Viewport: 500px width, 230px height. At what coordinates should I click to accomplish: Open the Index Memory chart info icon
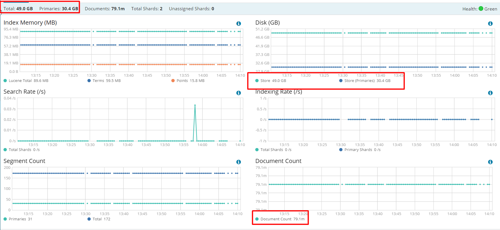point(239,23)
